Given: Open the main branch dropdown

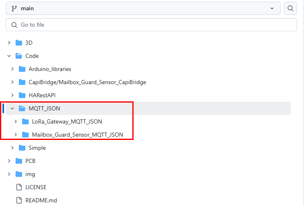Looking at the screenshot, I should (x=143, y=8).
